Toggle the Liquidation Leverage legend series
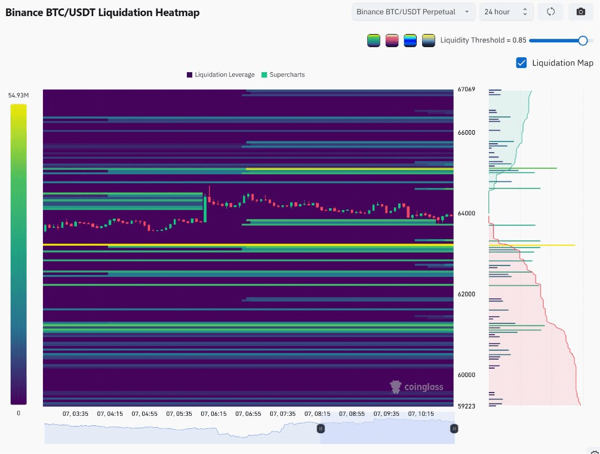 coord(221,75)
